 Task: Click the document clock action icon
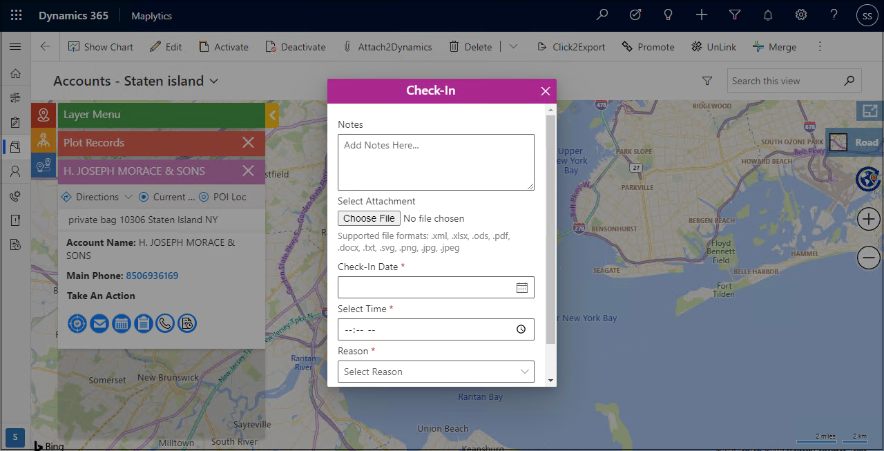[x=187, y=323]
